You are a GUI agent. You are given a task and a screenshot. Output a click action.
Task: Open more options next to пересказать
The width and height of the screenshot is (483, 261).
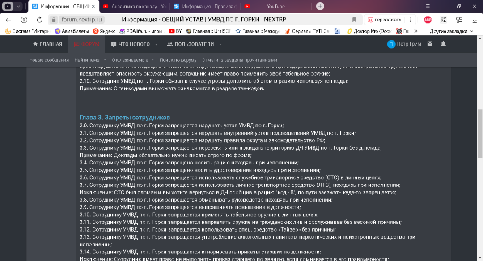(410, 20)
